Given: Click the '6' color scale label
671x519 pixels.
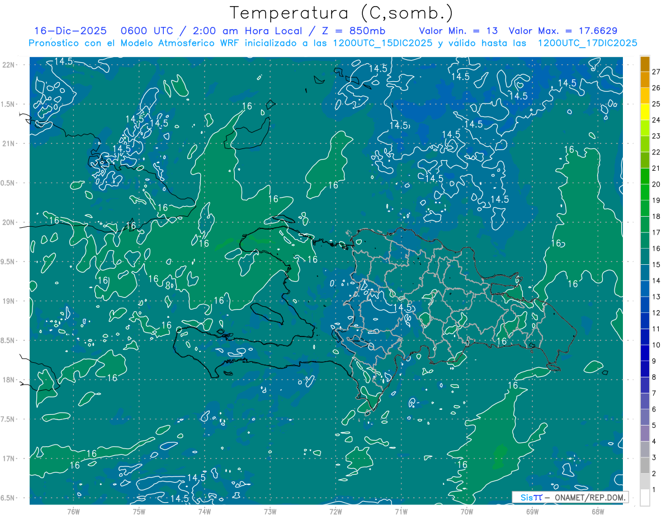Looking at the screenshot, I should tap(654, 409).
